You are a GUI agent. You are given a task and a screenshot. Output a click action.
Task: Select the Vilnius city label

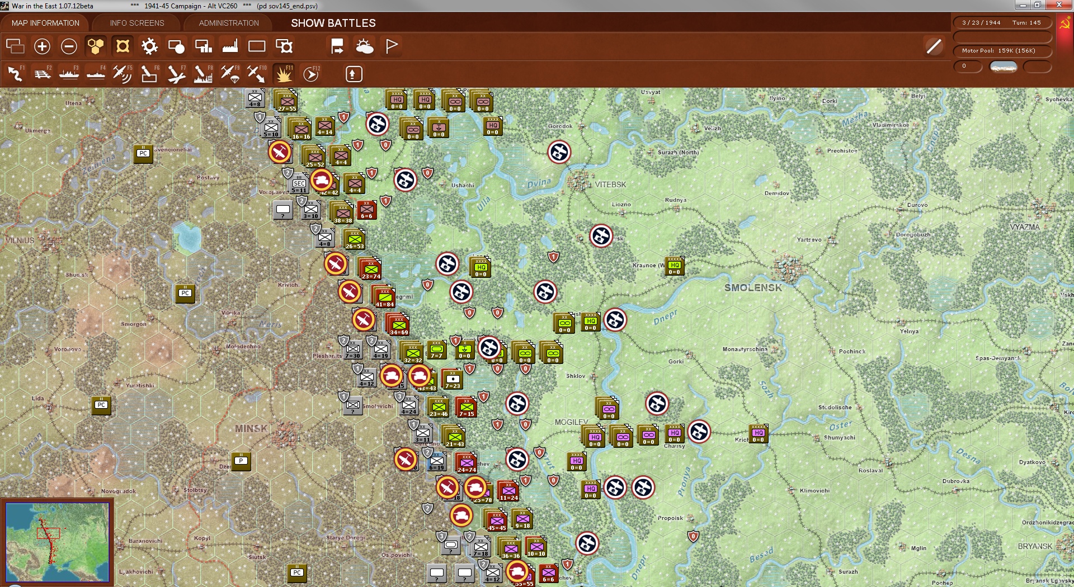20,240
